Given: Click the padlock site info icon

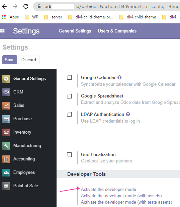Looking at the screenshot, I should click(x=39, y=6).
